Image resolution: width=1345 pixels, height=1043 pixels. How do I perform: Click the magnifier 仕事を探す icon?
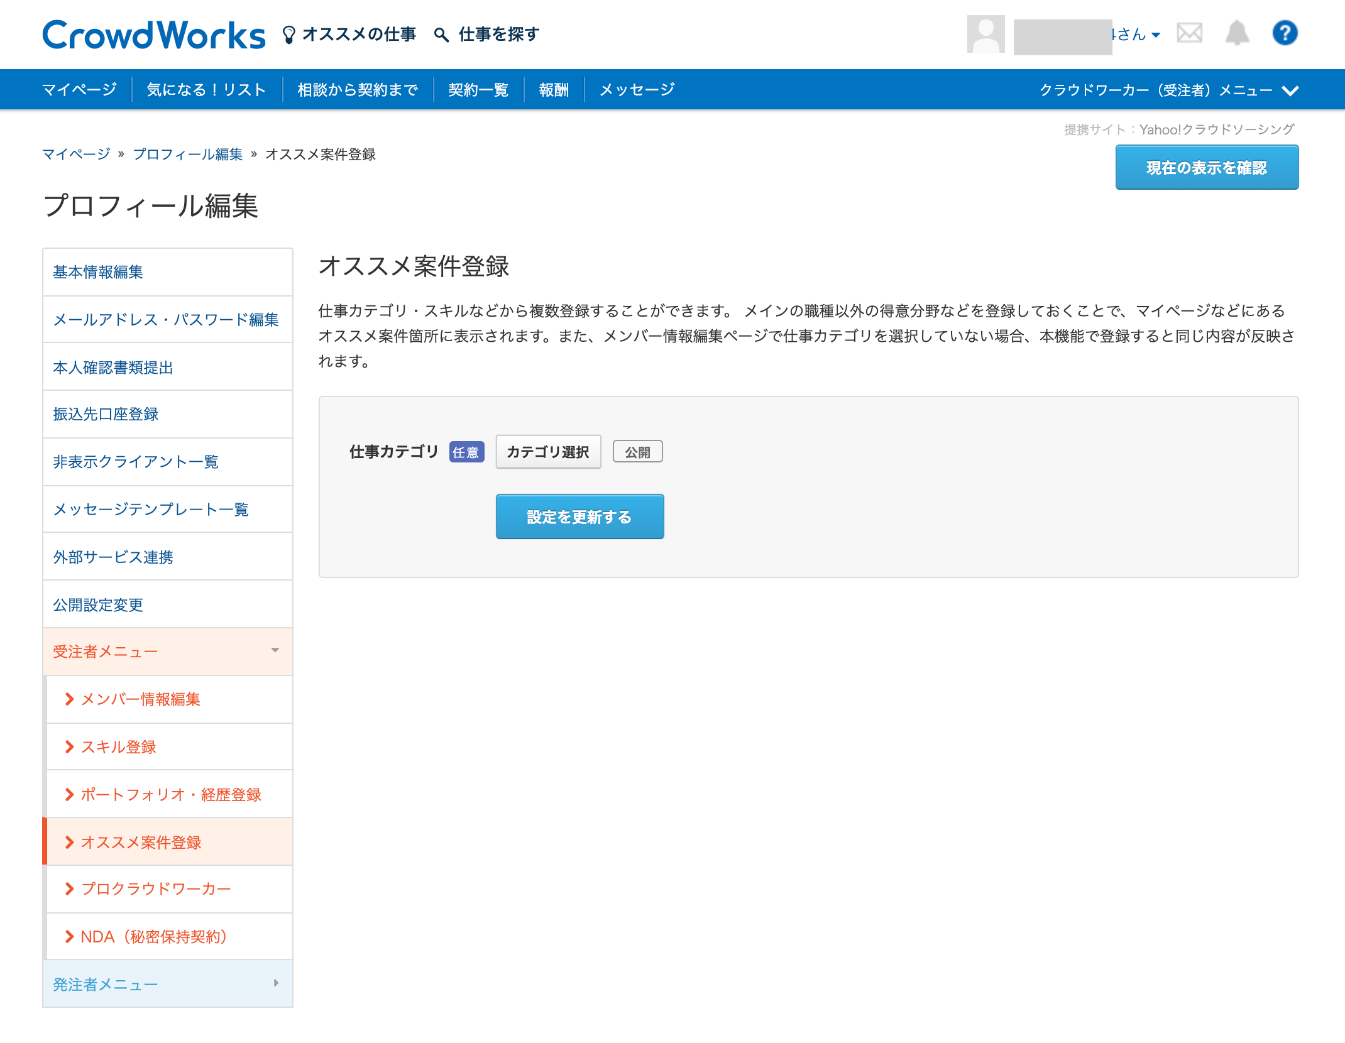pyautogui.click(x=441, y=35)
